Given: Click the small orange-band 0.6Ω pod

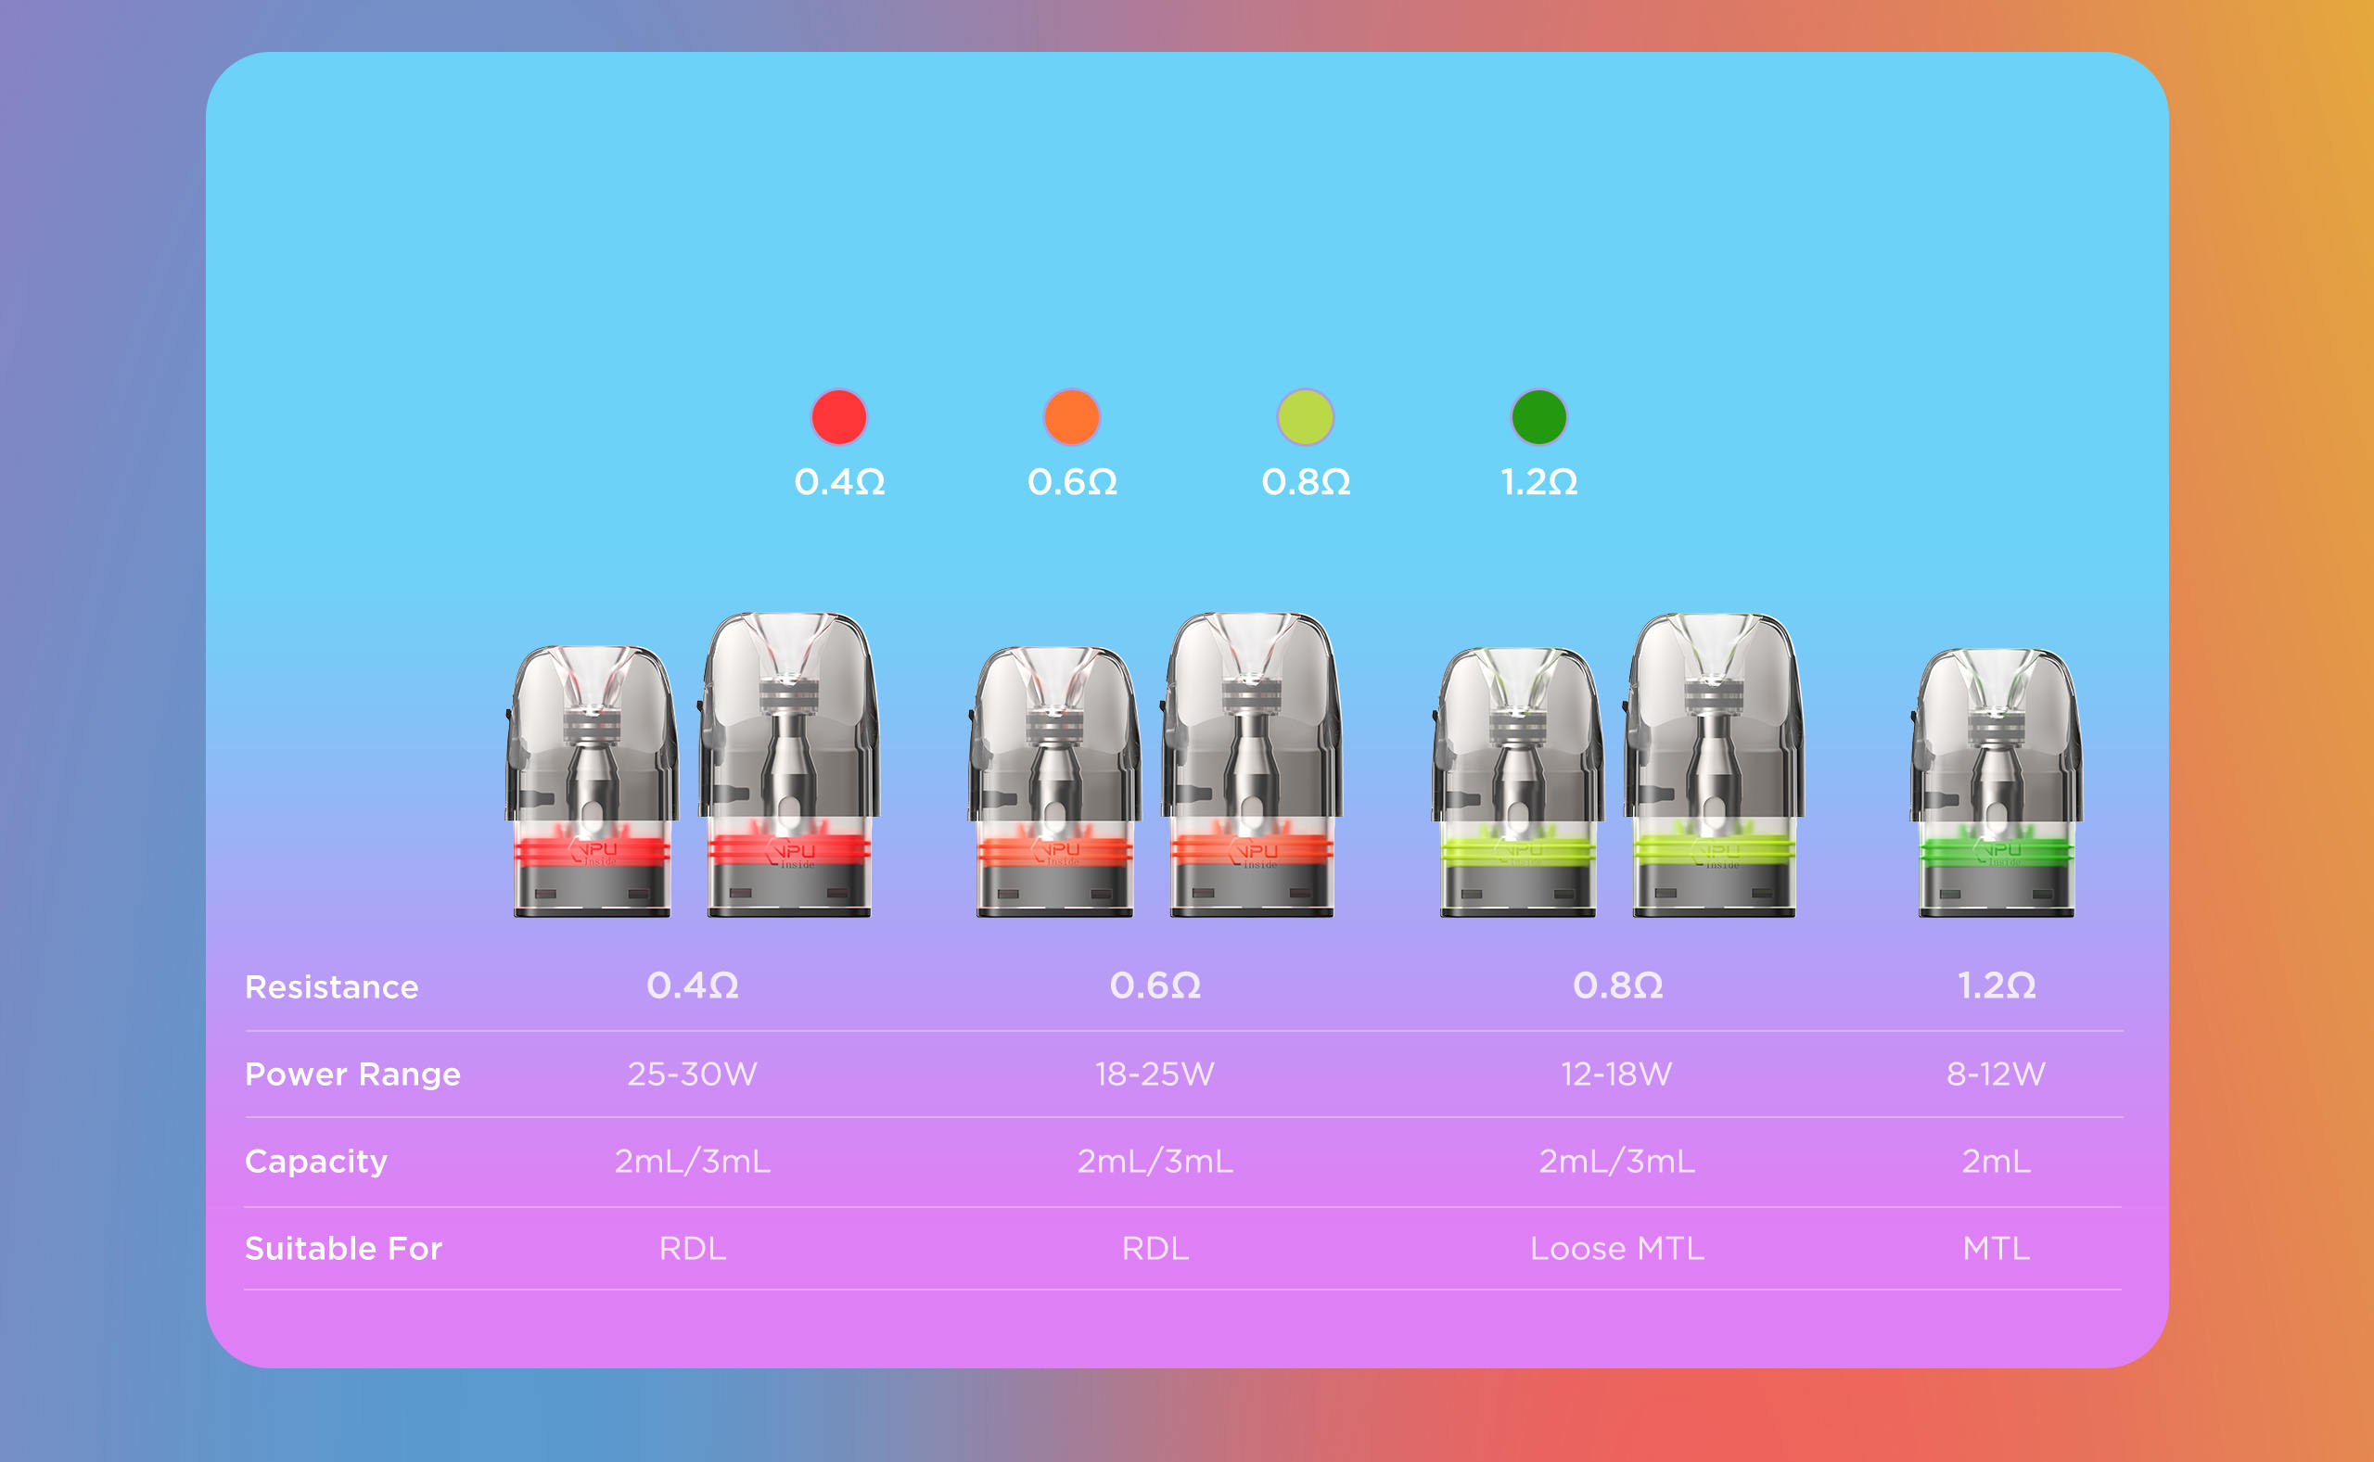Looking at the screenshot, I should pyautogui.click(x=1054, y=782).
